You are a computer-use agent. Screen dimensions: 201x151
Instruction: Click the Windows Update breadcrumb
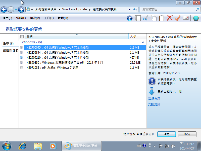(74, 9)
